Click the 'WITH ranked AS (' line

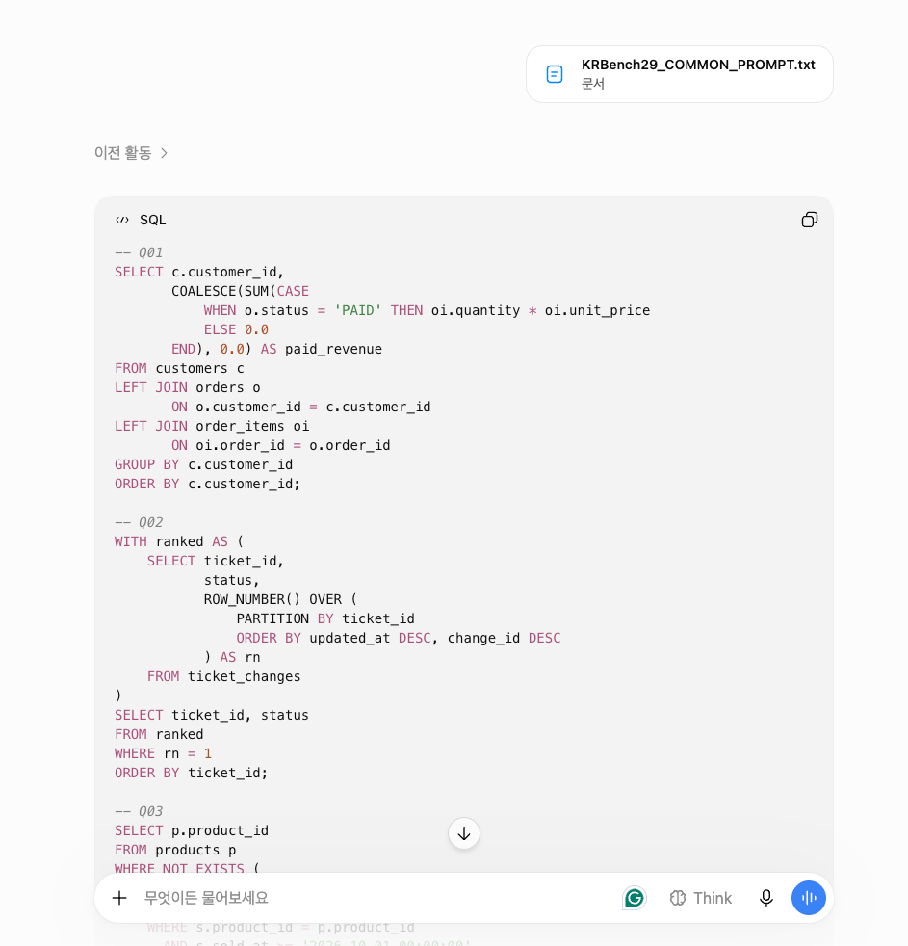pyautogui.click(x=179, y=541)
